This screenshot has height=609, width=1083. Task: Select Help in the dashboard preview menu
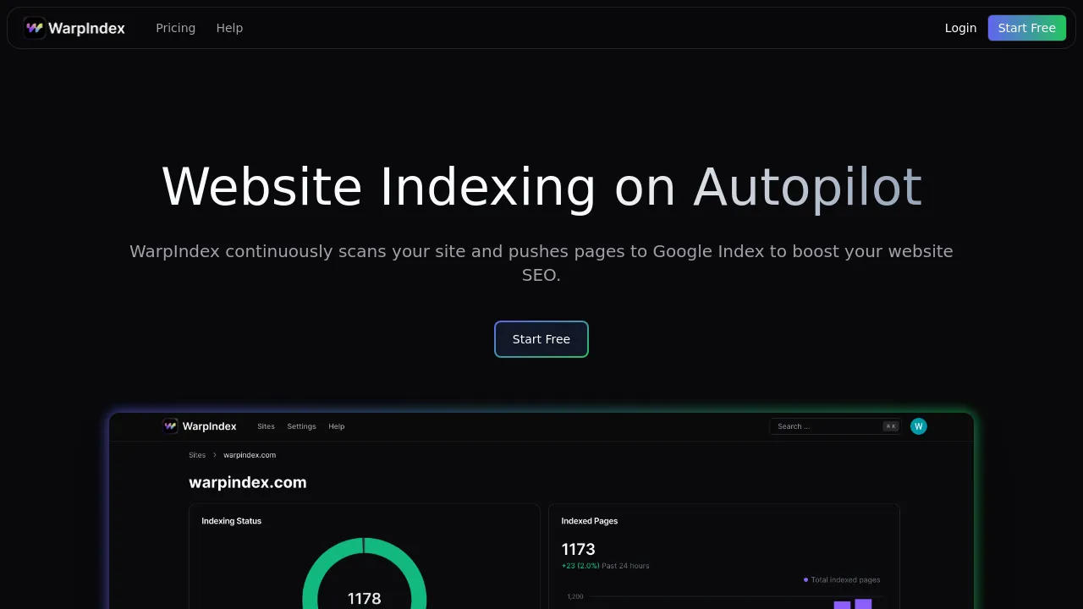tap(336, 426)
